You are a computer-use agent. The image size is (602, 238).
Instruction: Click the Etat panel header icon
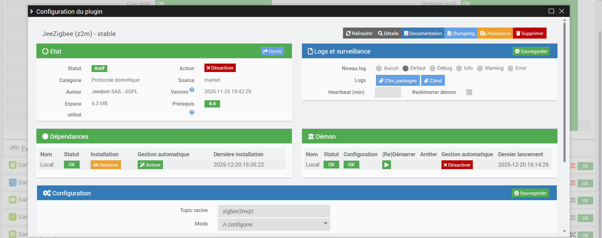click(45, 51)
